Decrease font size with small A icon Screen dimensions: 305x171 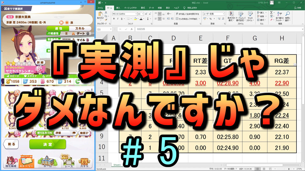[x=150, y=14]
